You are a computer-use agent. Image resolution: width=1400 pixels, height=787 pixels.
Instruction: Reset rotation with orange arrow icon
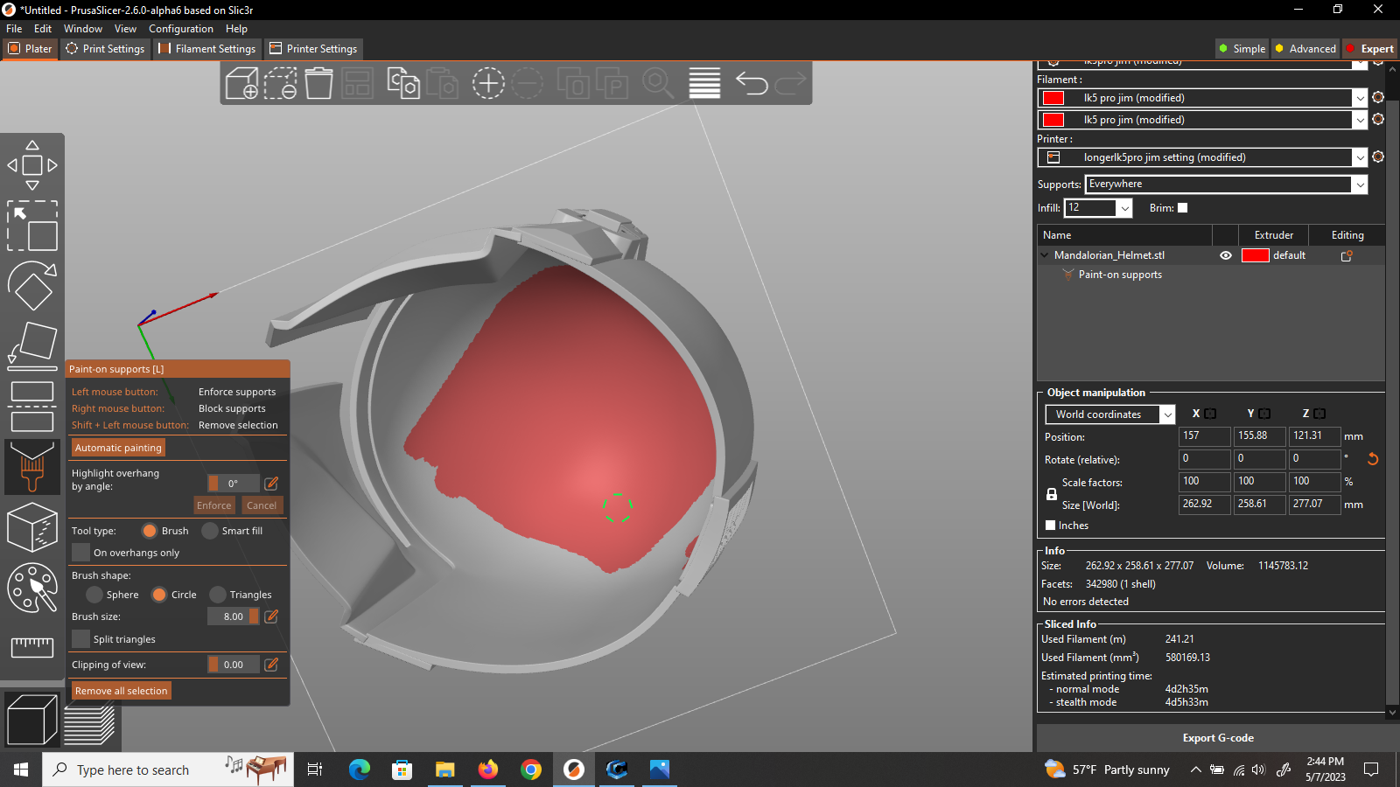1373,459
